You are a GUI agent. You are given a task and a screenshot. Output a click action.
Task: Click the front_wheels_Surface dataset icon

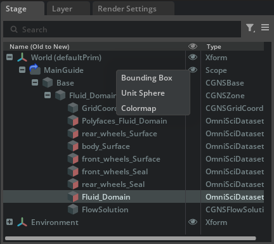pos(73,158)
